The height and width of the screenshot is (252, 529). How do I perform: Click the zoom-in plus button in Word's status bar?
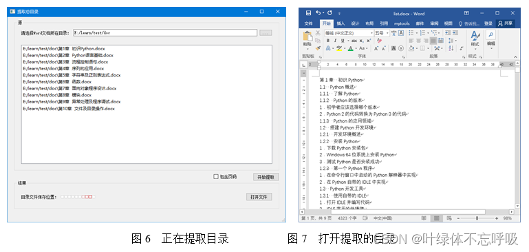[x=497, y=218]
